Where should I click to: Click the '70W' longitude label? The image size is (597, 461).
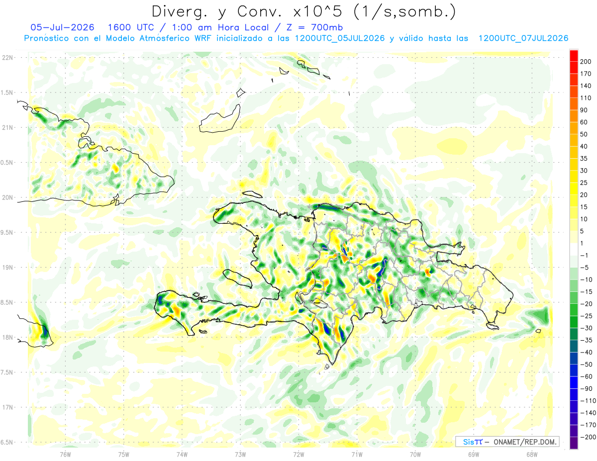415,454
